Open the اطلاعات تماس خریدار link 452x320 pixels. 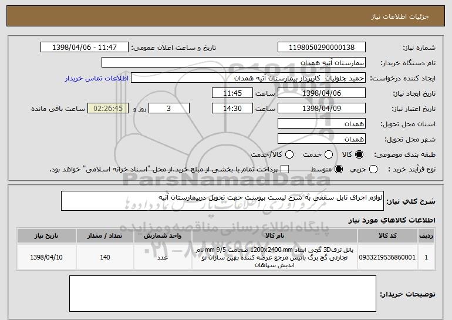coord(97,78)
